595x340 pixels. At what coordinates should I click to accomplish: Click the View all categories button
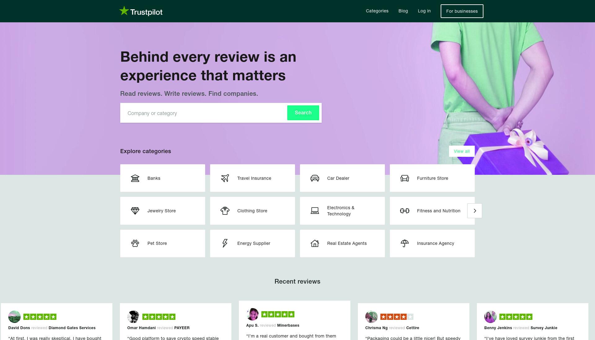click(x=462, y=151)
